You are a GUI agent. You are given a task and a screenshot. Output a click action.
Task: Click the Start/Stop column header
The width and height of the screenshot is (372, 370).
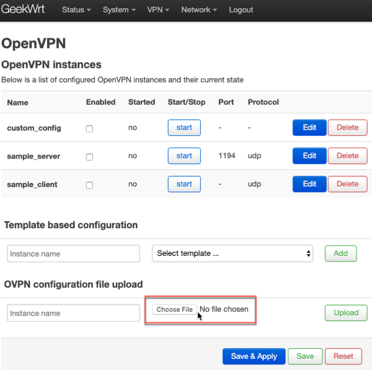coord(187,102)
